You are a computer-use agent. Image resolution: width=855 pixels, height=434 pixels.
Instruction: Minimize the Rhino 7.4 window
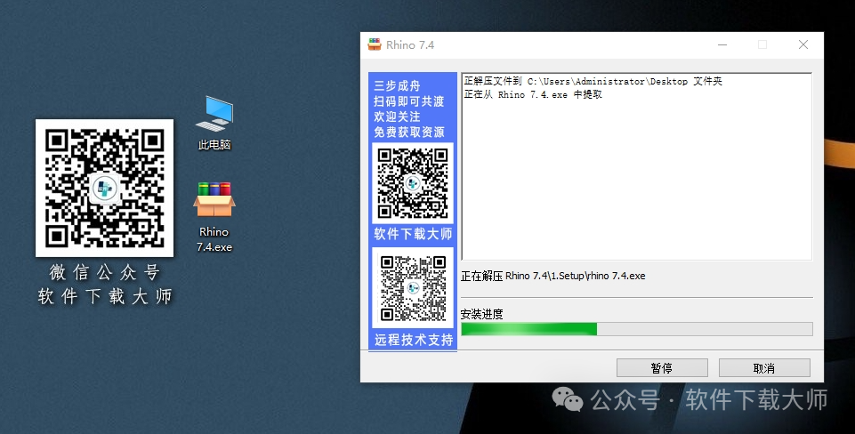pyautogui.click(x=722, y=44)
